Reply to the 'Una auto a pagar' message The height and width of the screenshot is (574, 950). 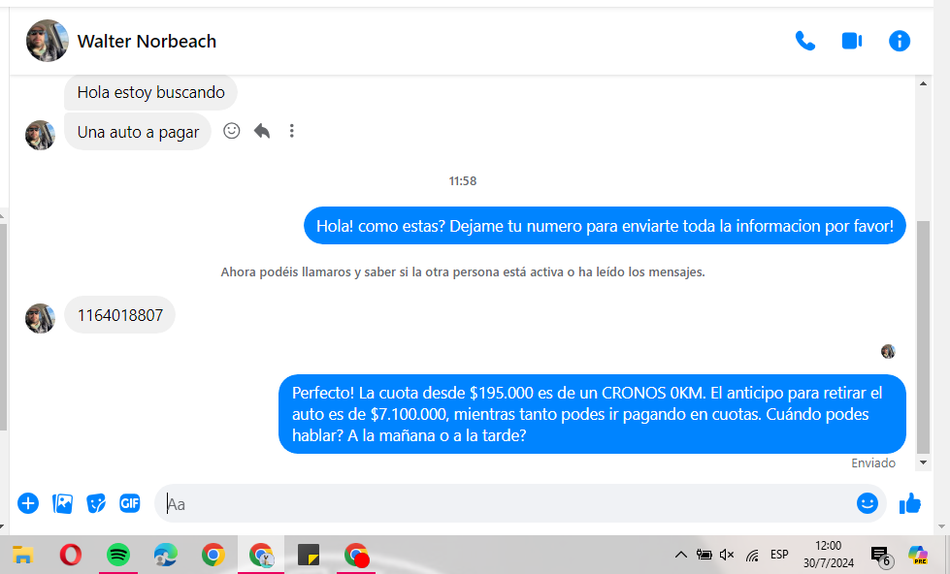coord(261,131)
